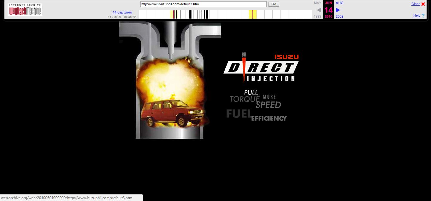Click the Go button

click(x=274, y=4)
